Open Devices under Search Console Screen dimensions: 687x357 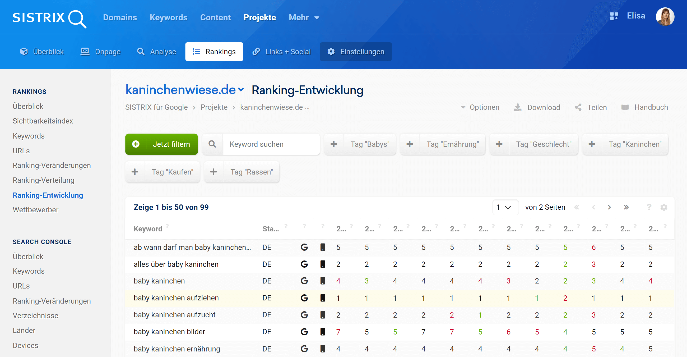25,346
